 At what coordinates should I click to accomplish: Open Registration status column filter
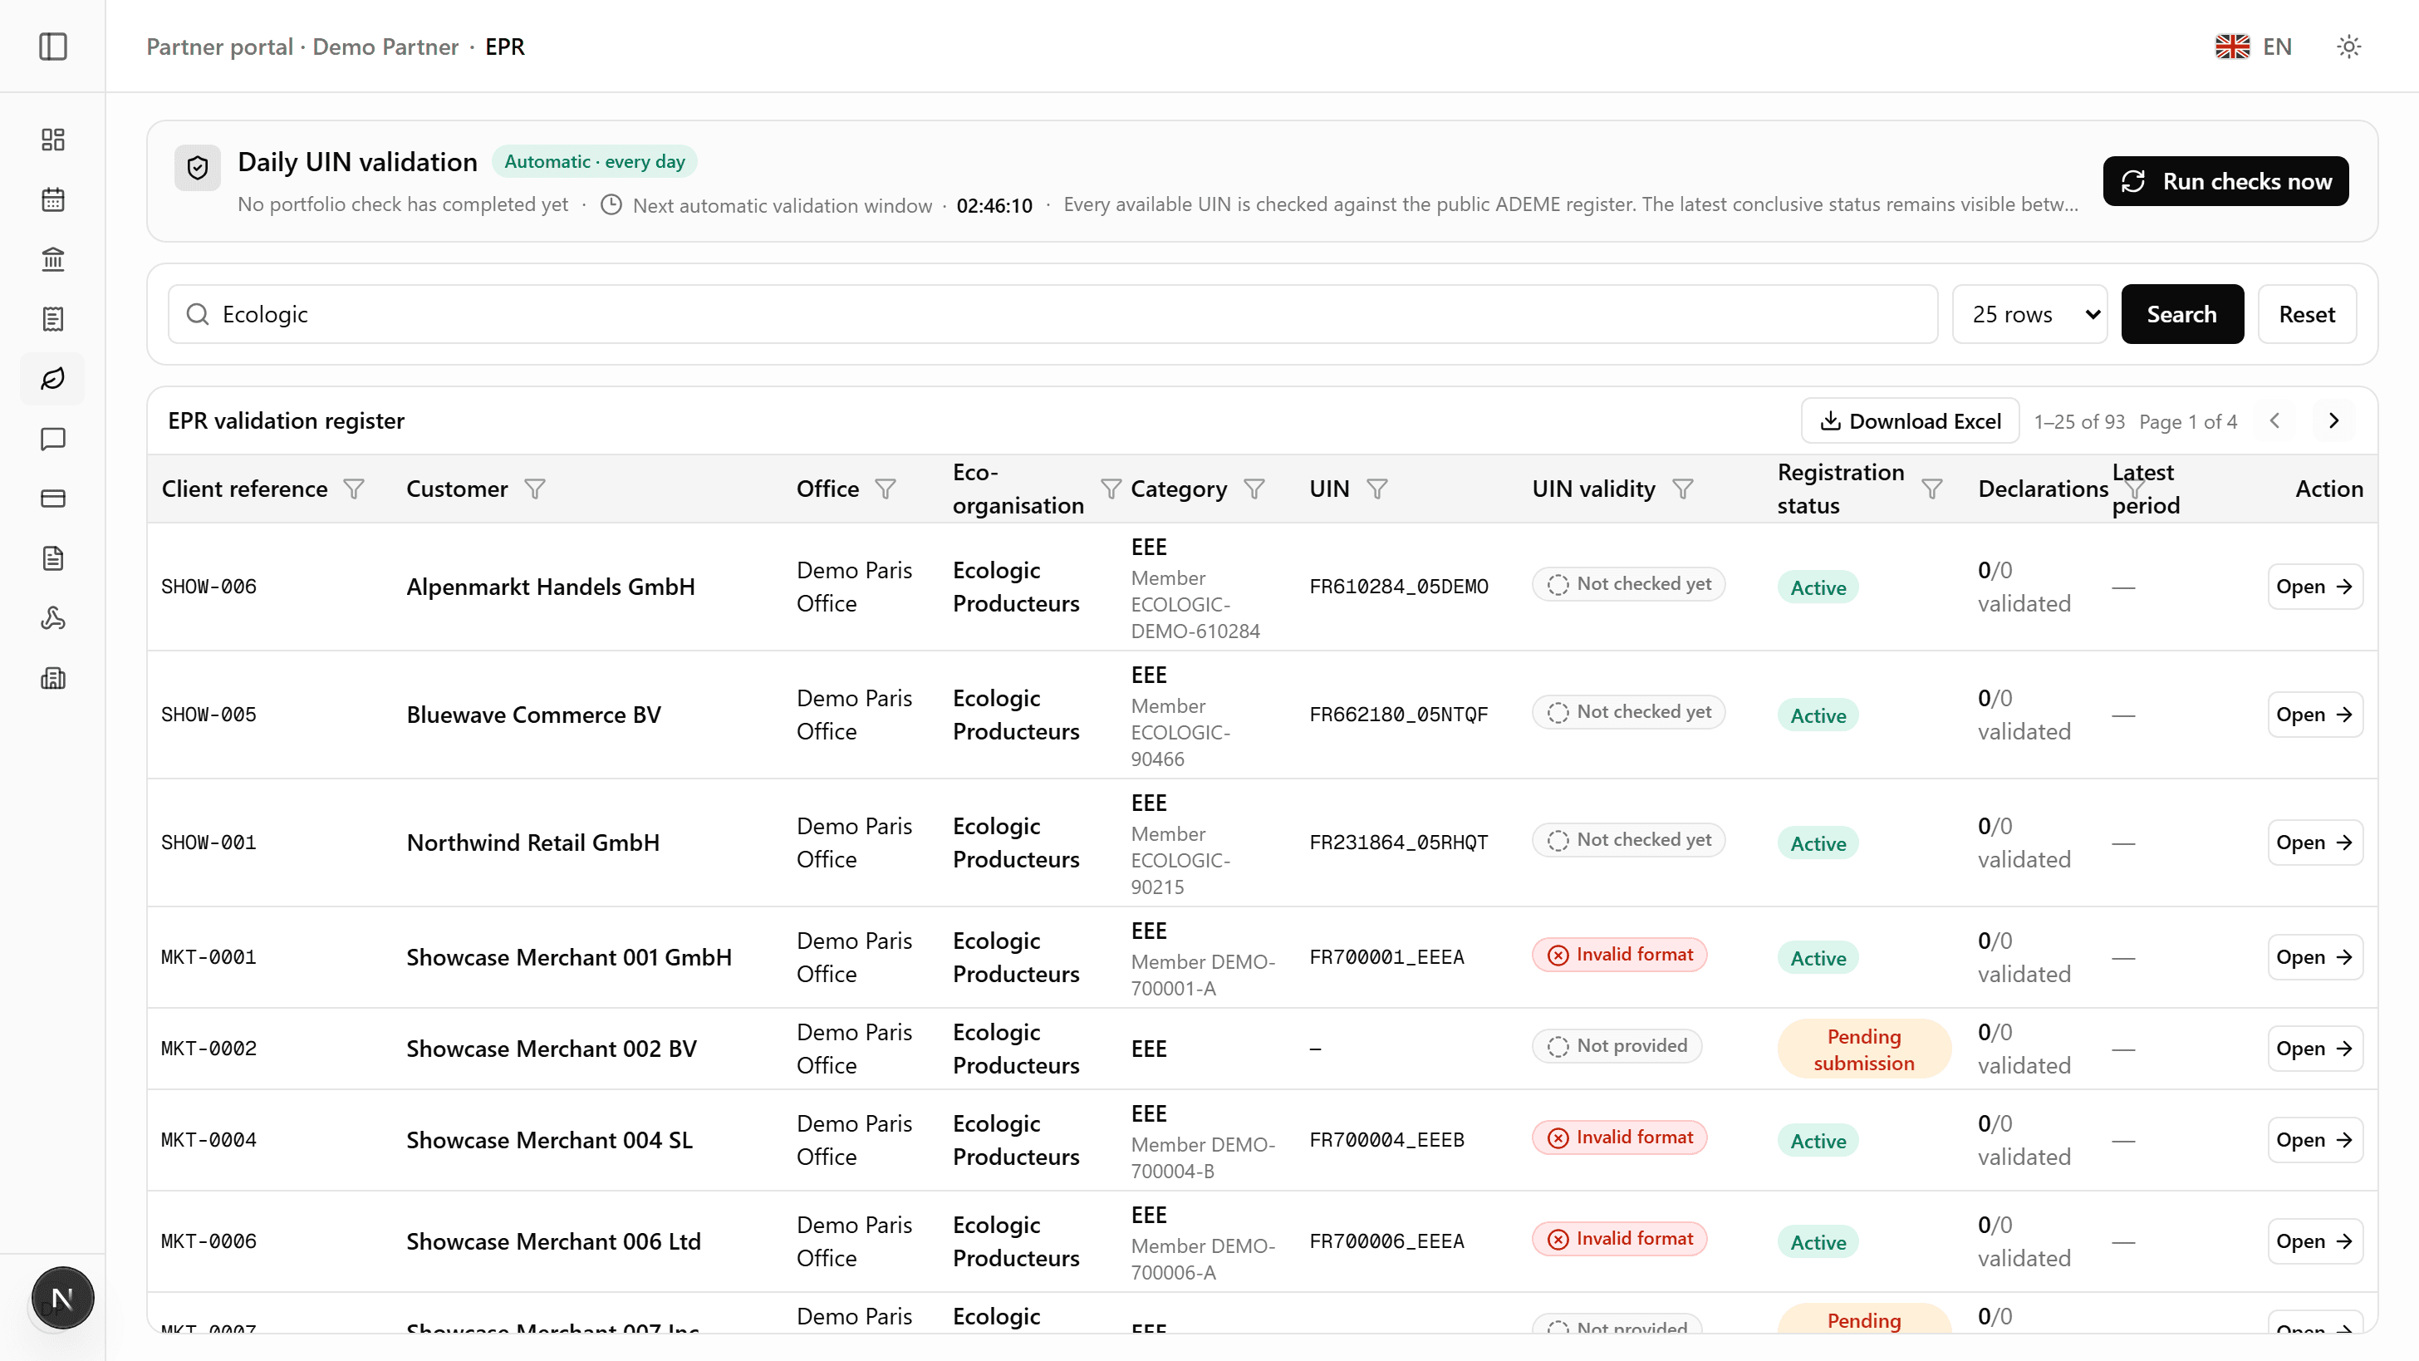tap(1931, 489)
